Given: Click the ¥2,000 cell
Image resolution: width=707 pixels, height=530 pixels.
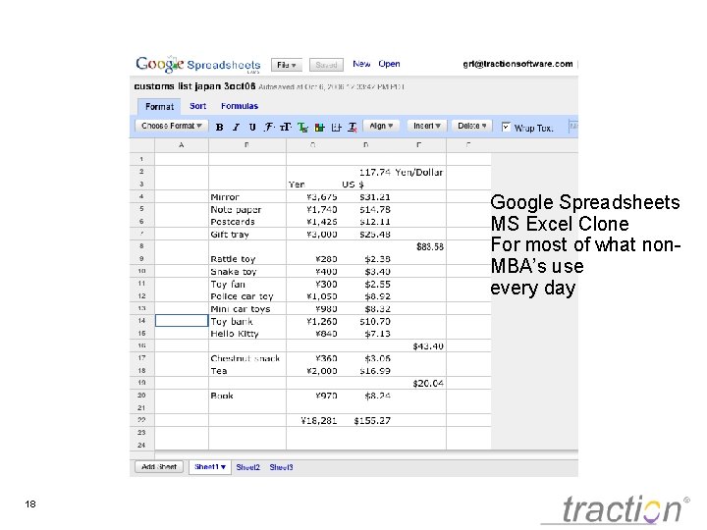Looking at the screenshot, I should pos(312,371).
